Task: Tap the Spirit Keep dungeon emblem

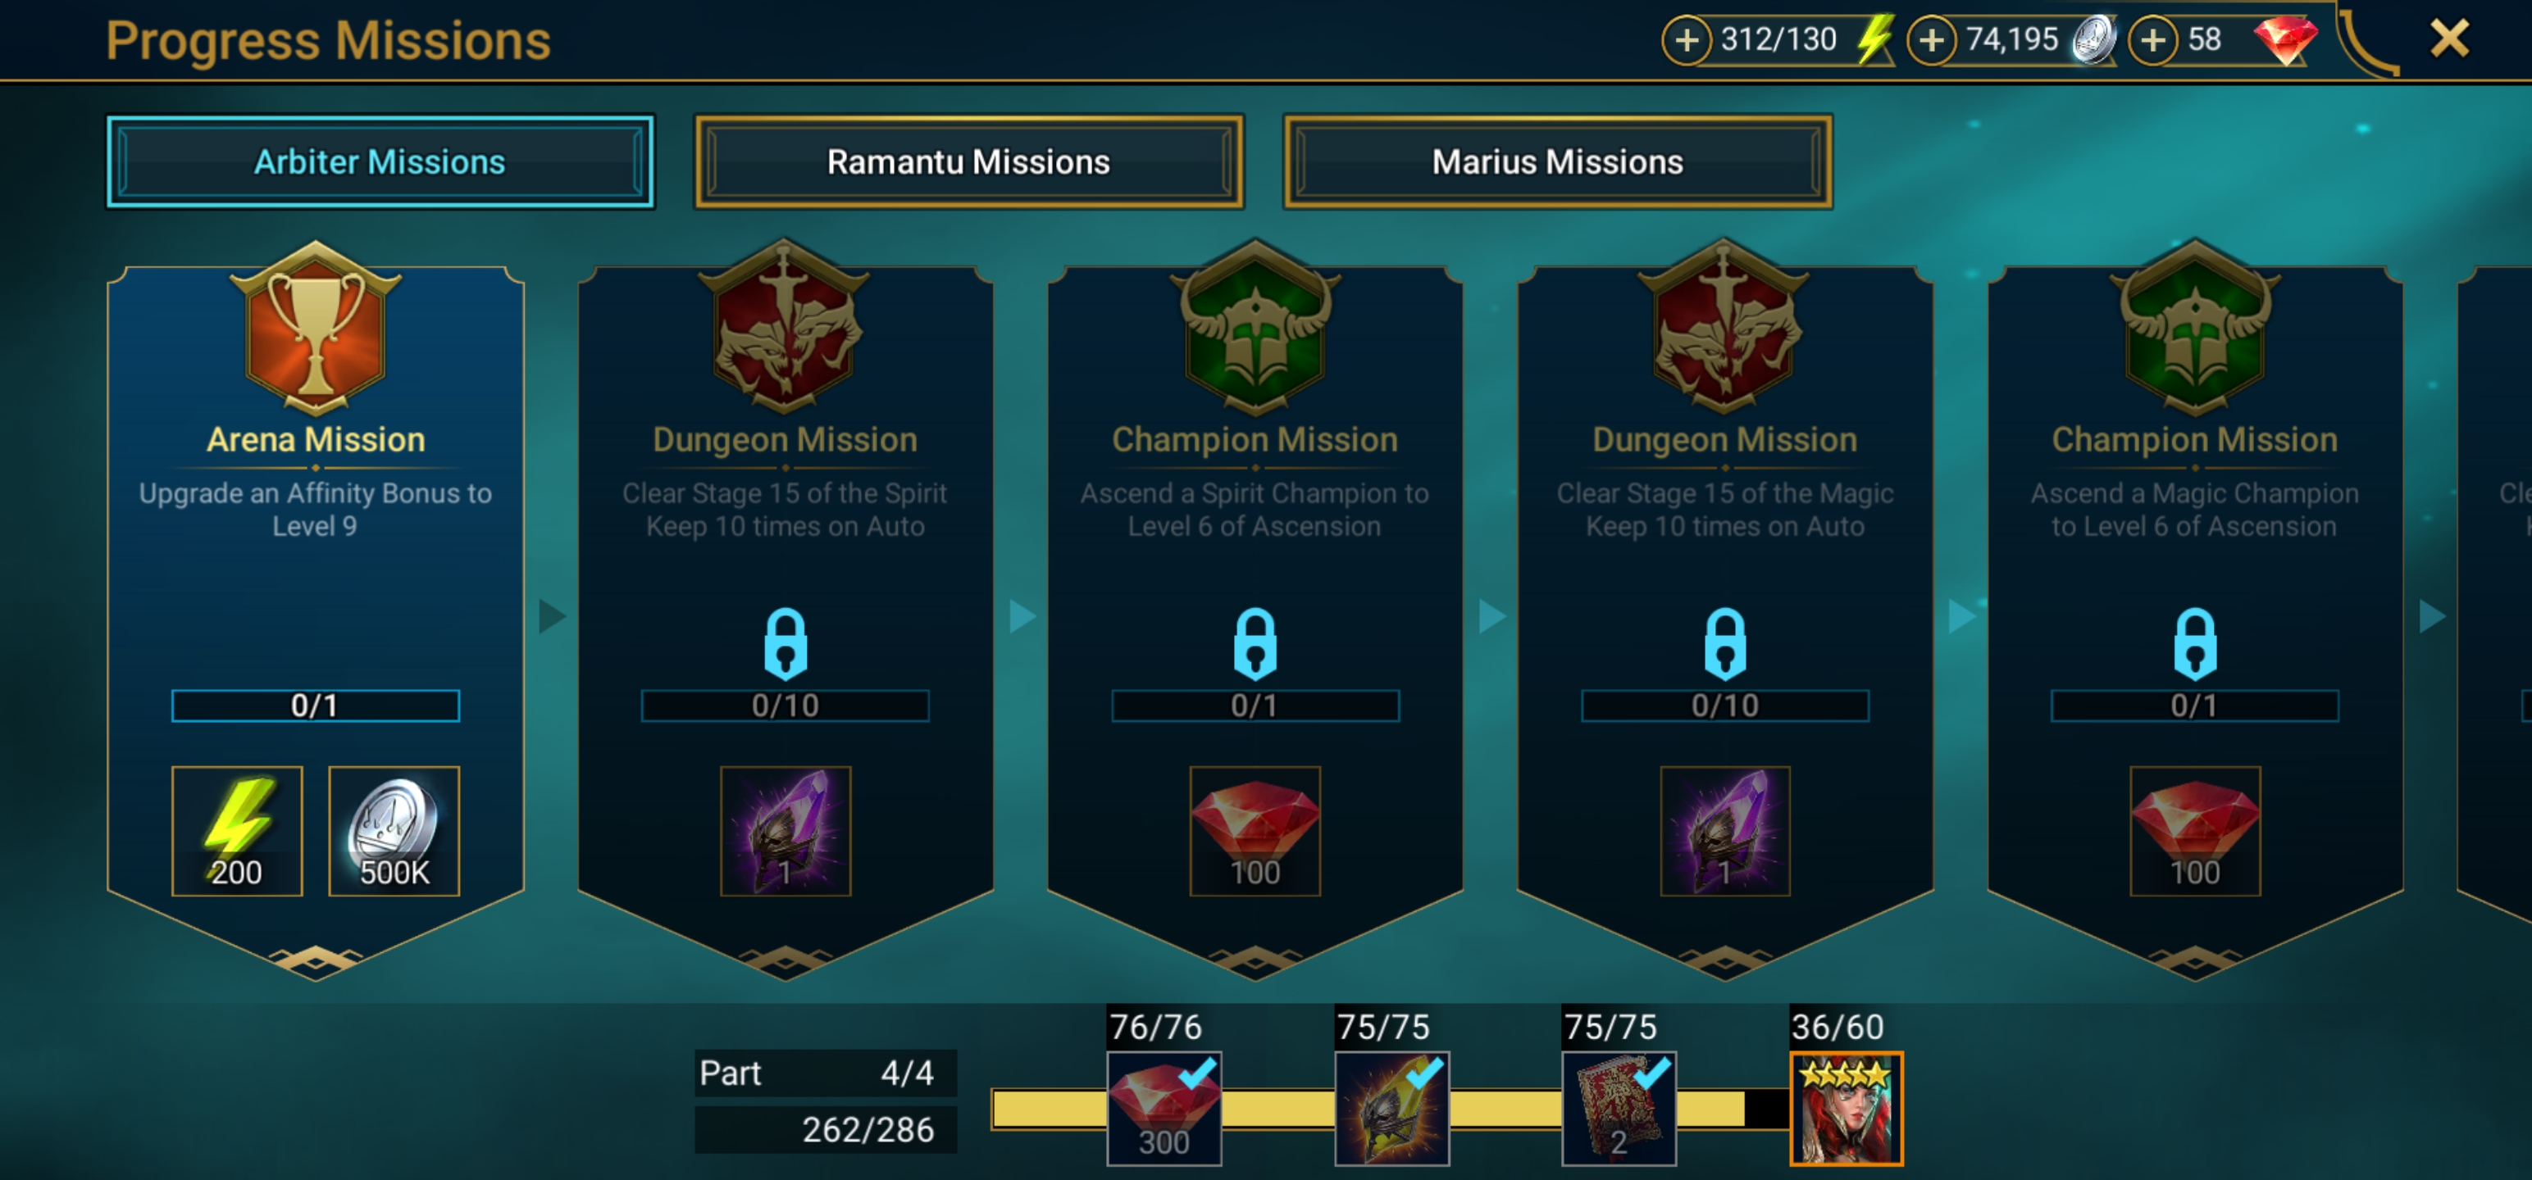Action: (x=785, y=328)
